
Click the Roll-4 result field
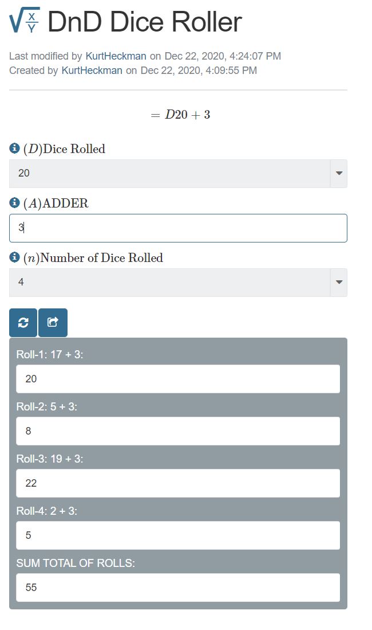[178, 535]
